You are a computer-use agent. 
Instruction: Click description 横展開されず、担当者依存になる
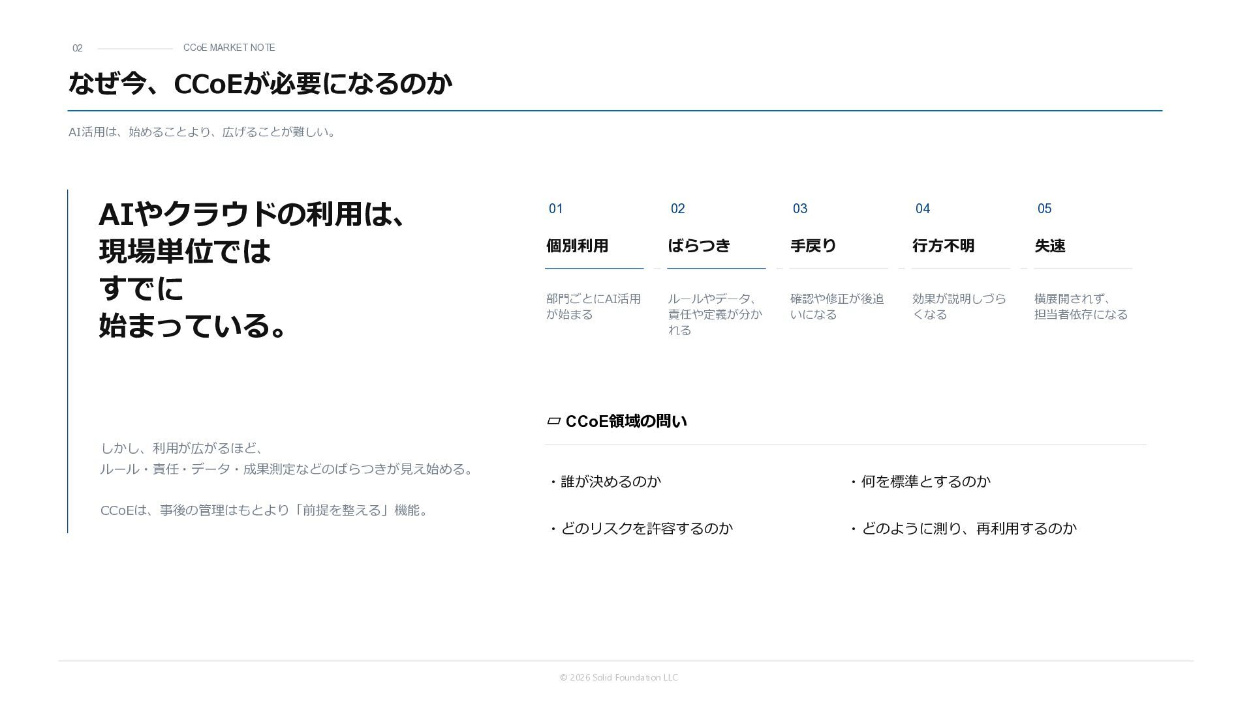(x=1081, y=306)
